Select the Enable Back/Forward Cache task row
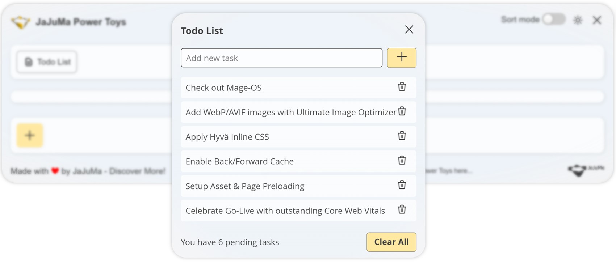616x263 pixels. [239, 161]
